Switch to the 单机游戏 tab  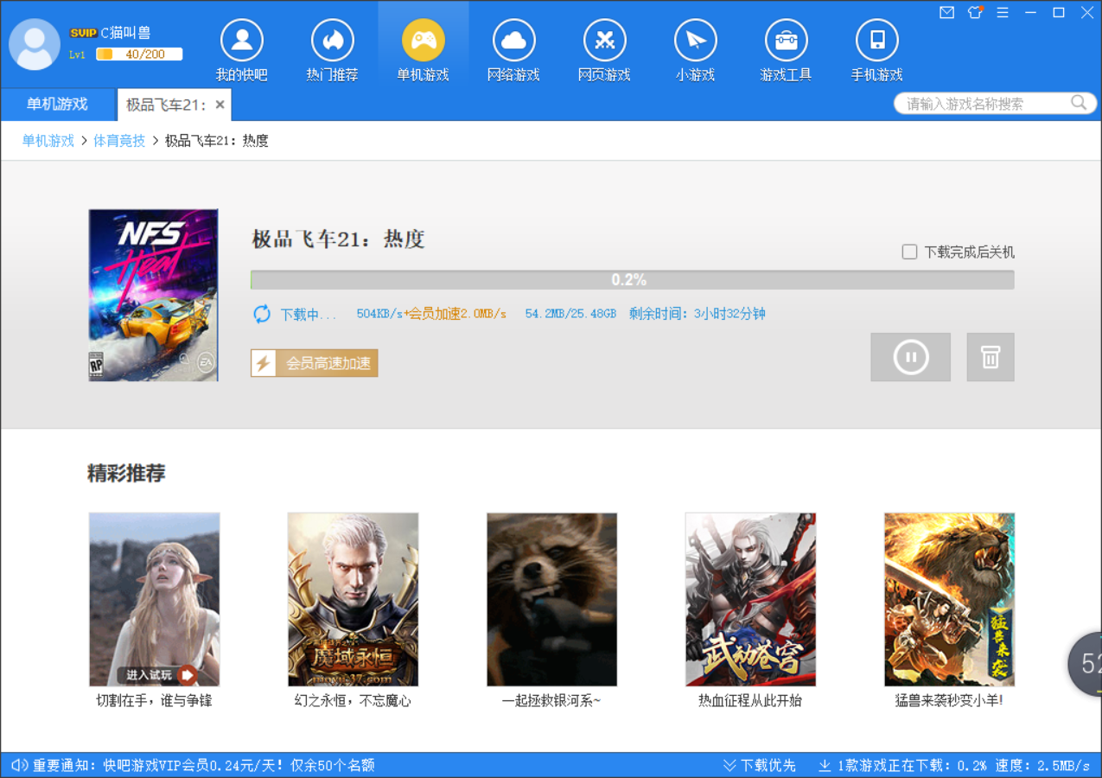pos(58,104)
